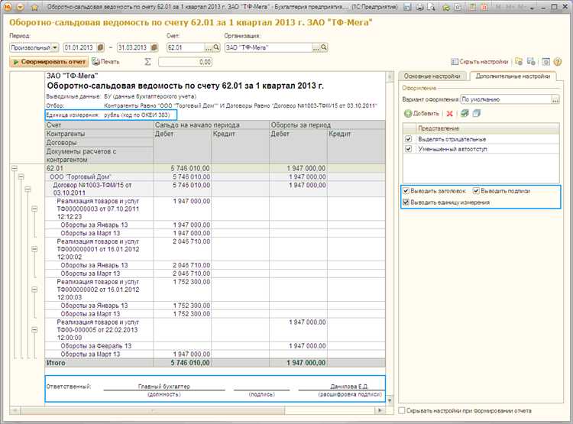Uncheck Выделять отрицательные checkbox
Image resolution: width=573 pixels, height=424 pixels.
click(x=408, y=139)
